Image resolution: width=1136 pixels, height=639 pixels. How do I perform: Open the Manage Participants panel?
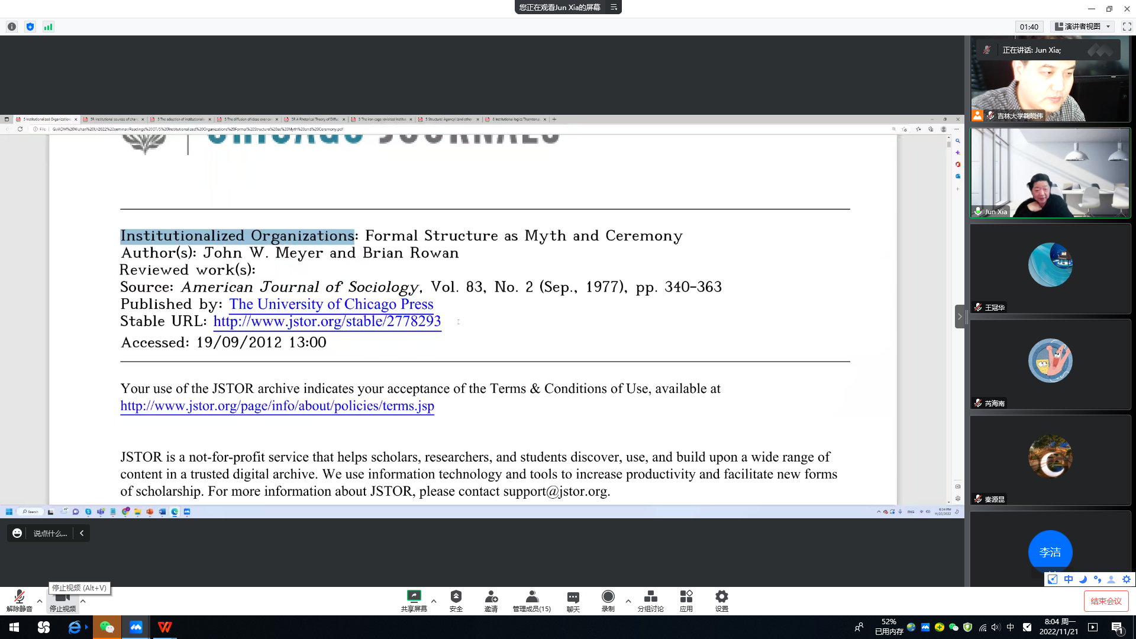click(531, 596)
